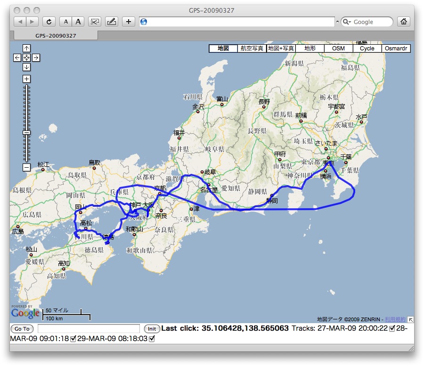
Task: Pan the map down with the down arrow
Action: tap(26, 67)
